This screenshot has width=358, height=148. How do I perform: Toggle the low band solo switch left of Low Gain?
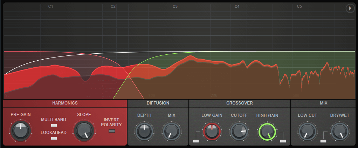tap(195, 141)
